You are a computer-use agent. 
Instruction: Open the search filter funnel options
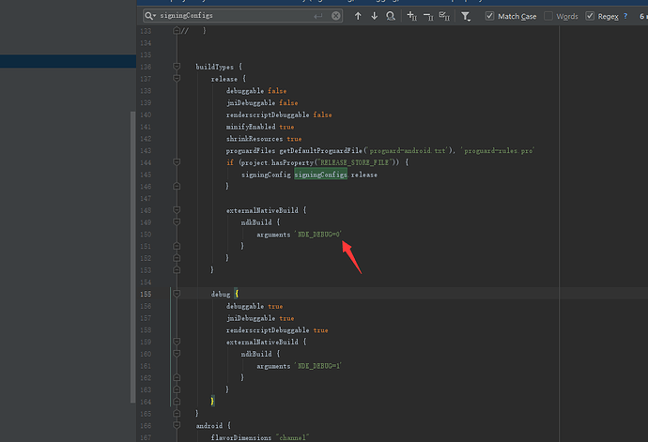(467, 16)
